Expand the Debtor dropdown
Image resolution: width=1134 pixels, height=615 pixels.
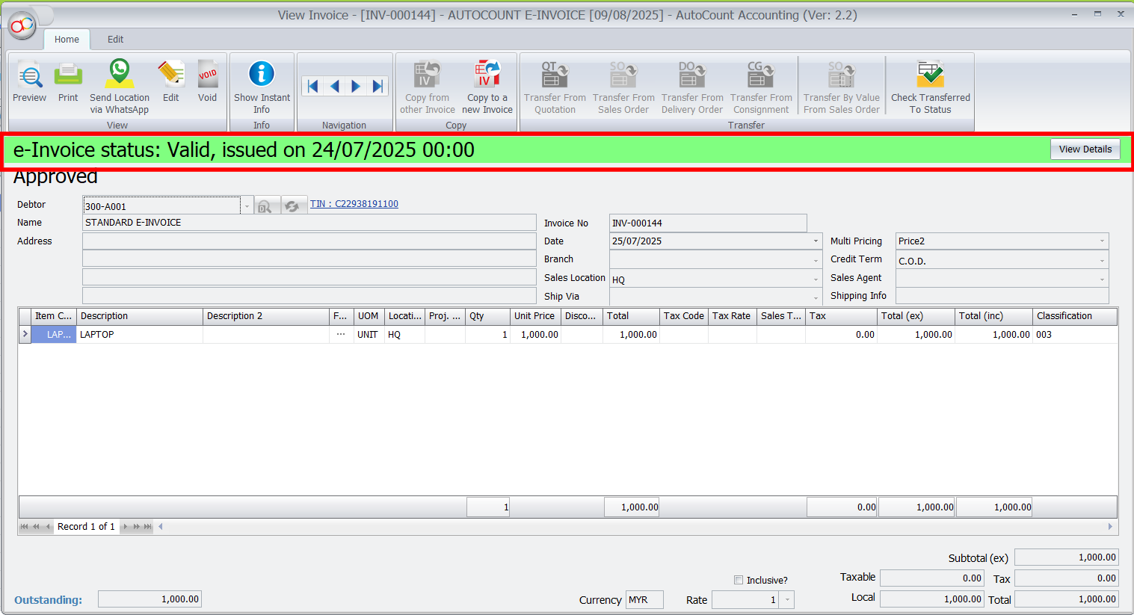[247, 206]
